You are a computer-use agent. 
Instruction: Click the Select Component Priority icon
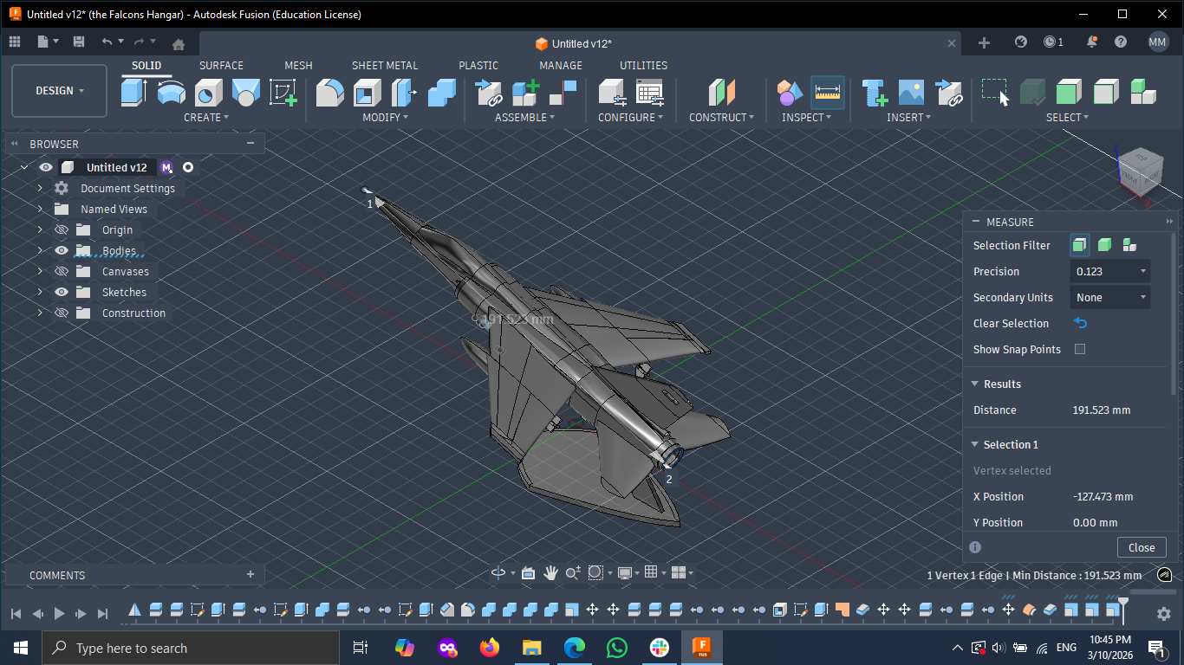[x=1143, y=92]
